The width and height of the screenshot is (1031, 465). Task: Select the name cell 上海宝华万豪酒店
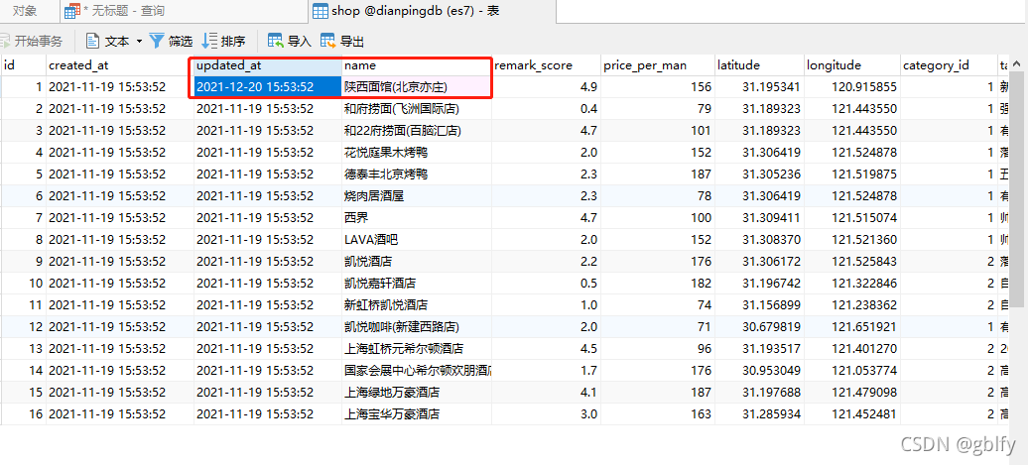[x=416, y=413]
